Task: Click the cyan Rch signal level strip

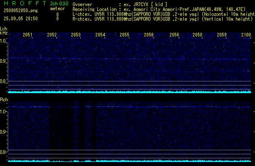Action: pyautogui.click(x=129, y=161)
